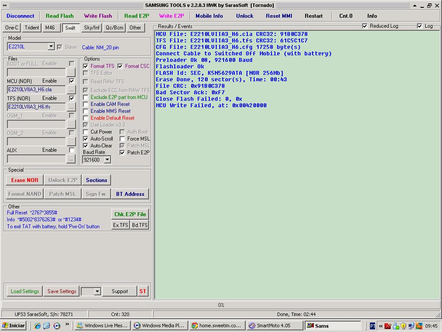The height and width of the screenshot is (332, 442).
Task: Expand the Baud Rate dropdown
Action: point(107,160)
